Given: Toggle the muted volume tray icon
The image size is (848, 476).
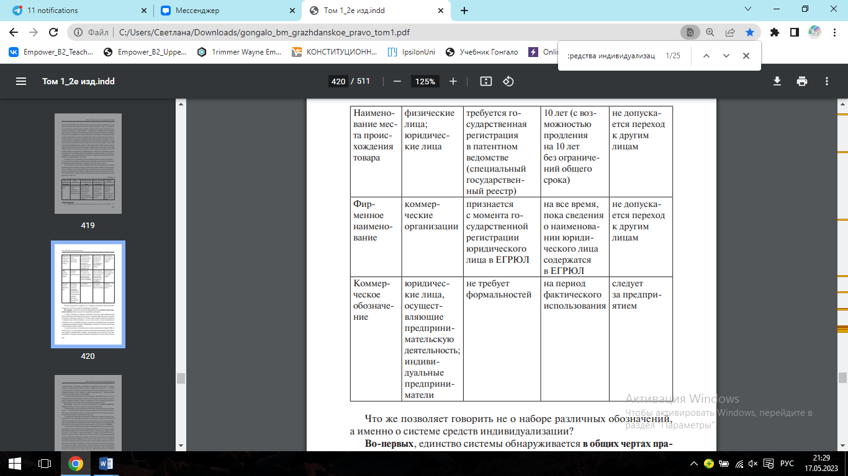Looking at the screenshot, I should (x=752, y=463).
